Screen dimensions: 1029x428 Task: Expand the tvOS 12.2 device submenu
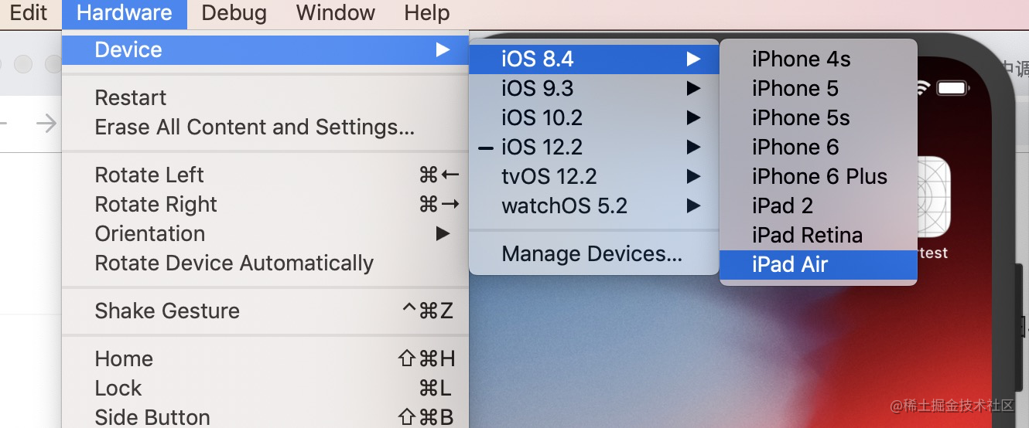(x=594, y=176)
